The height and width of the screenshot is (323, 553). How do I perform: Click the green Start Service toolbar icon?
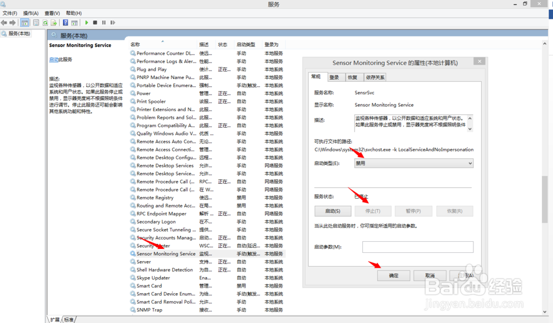click(86, 23)
